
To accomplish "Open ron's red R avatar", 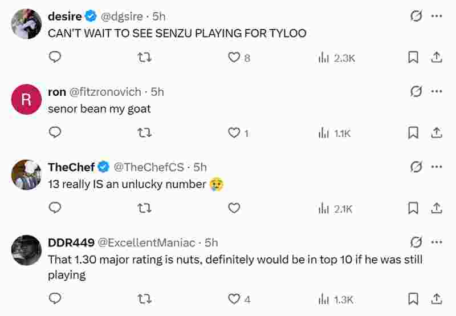I will pyautogui.click(x=26, y=99).
